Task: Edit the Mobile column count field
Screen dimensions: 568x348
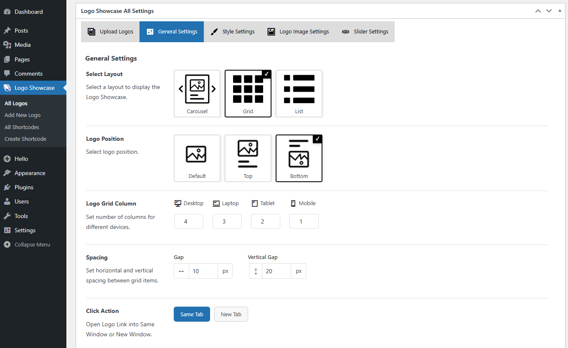Action: tap(304, 221)
